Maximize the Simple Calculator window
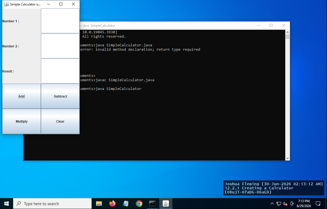The image size is (327, 209). (x=61, y=4)
